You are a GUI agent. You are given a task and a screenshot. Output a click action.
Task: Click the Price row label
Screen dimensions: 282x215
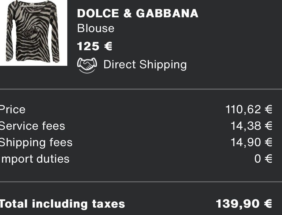tap(12, 110)
